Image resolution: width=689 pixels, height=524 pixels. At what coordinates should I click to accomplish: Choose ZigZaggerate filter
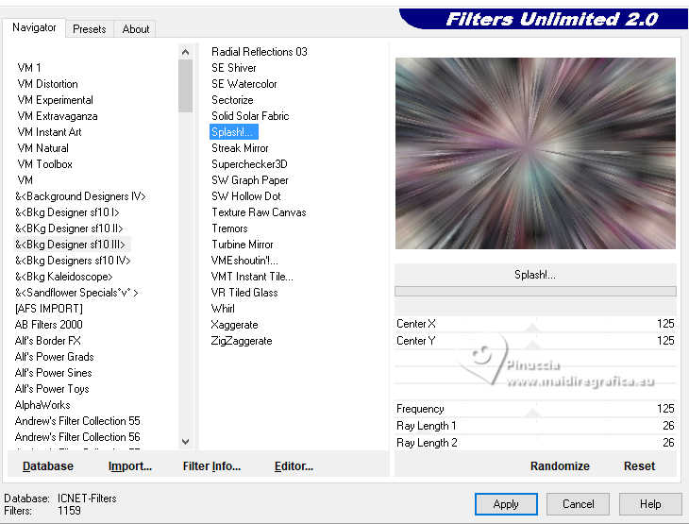pos(242,341)
